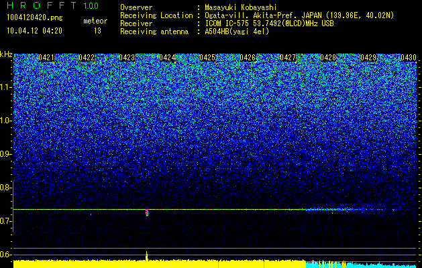Select antenna value A504HB(yagi 4el)
Viewport: 422px width, 268px height.
[237, 31]
